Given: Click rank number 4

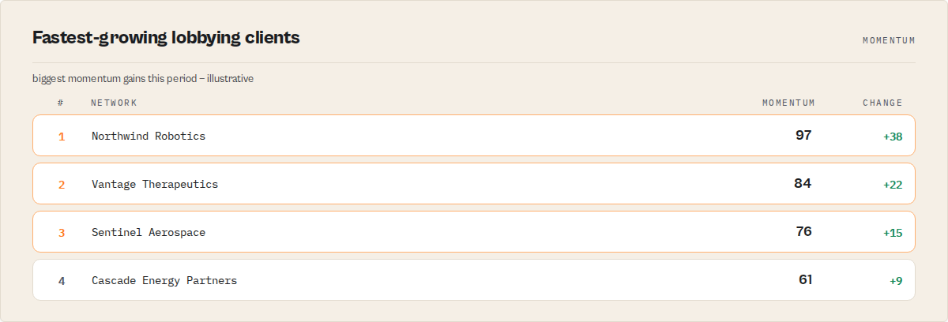Looking at the screenshot, I should [x=62, y=281].
